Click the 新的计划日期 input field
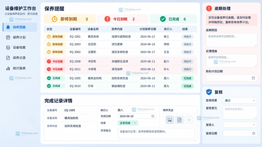Viewport: 262px width, 147px height. [231, 78]
